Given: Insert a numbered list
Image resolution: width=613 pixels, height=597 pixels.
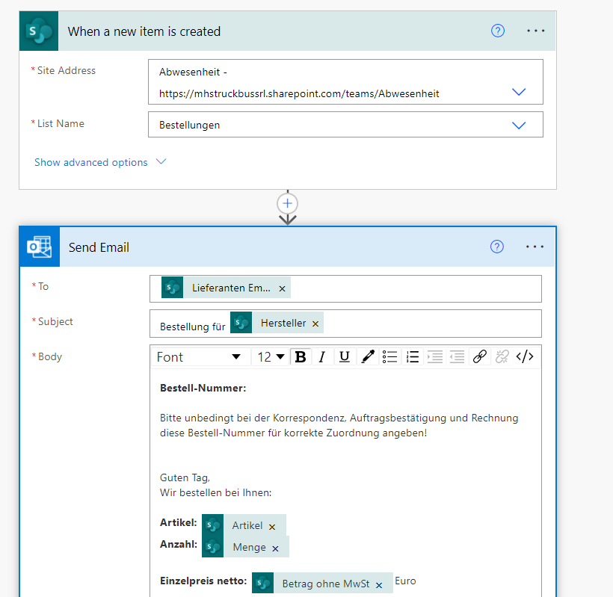Looking at the screenshot, I should [x=412, y=356].
